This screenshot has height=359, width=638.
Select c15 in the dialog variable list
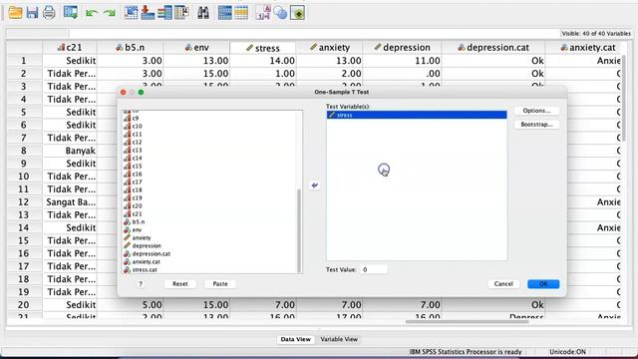click(x=137, y=167)
